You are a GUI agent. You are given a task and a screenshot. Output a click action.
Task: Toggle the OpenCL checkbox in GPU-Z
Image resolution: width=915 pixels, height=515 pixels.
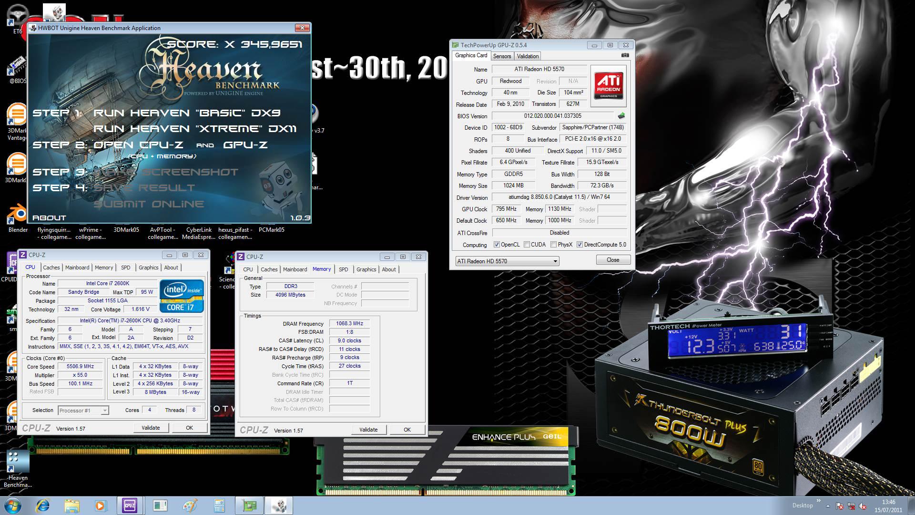pyautogui.click(x=497, y=245)
